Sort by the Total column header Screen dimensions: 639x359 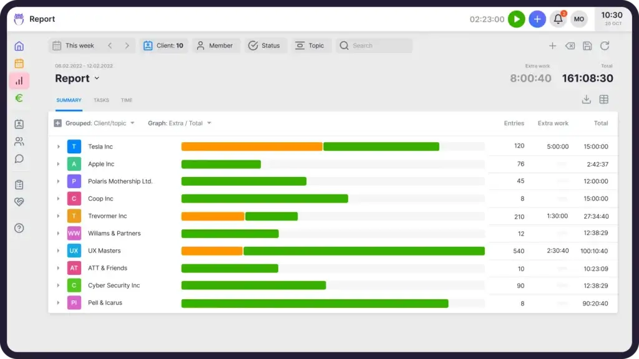point(601,123)
